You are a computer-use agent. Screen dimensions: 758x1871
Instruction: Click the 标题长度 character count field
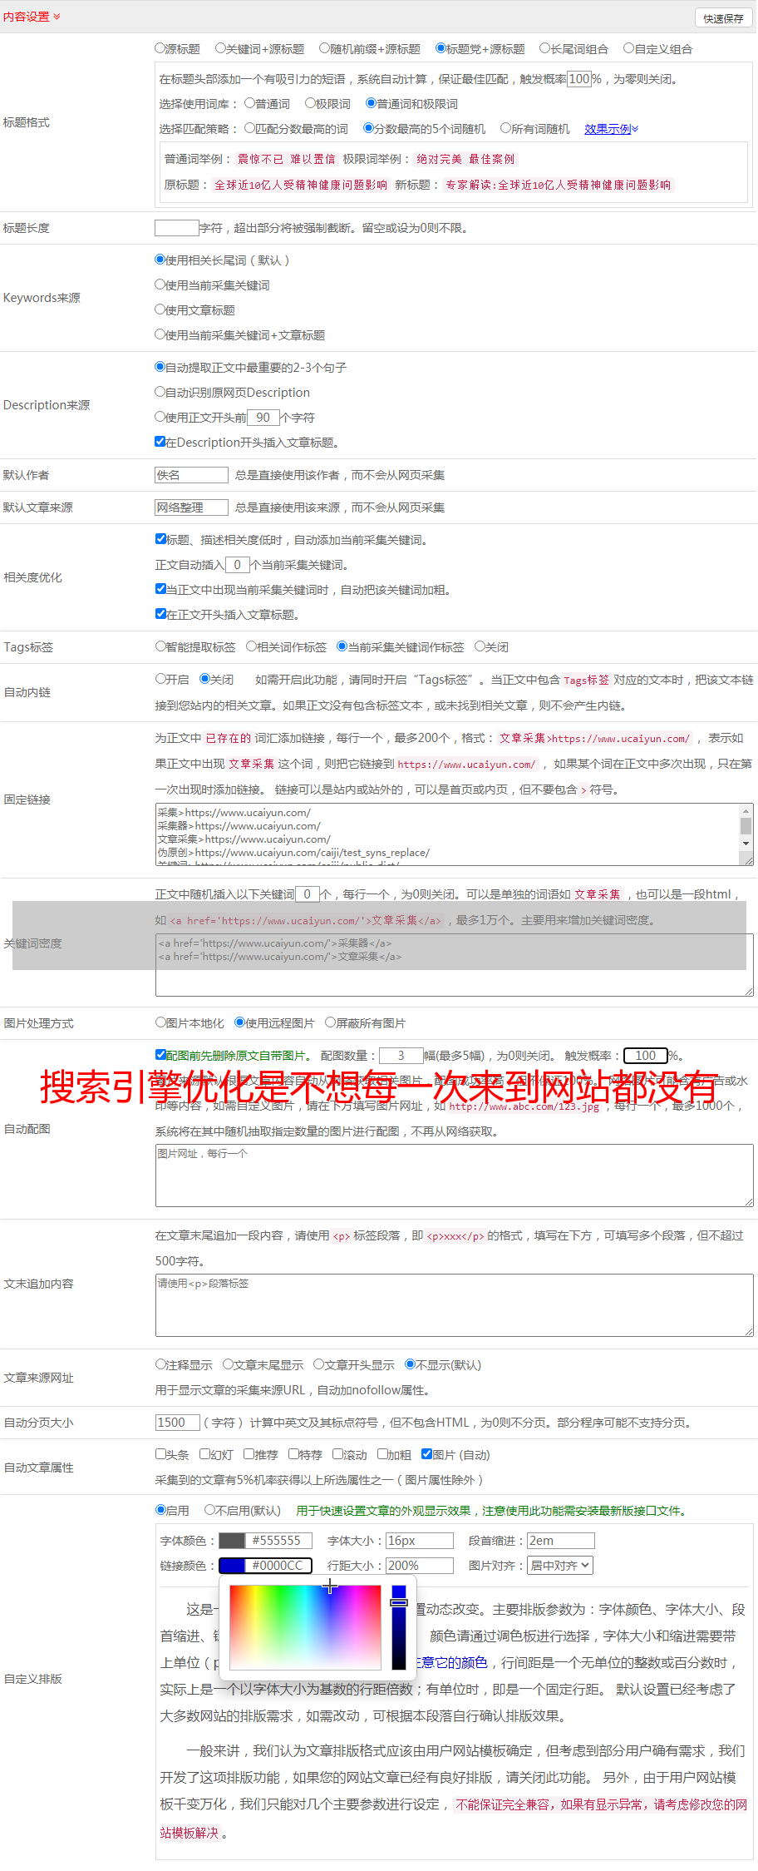(x=177, y=228)
